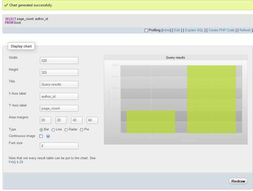Click the short green bar in chart
This screenshot has height=191, width=253.
[151, 122]
